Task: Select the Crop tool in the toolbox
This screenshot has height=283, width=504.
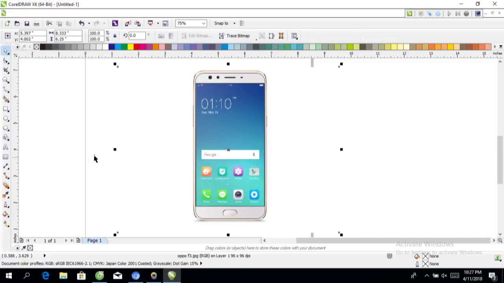Action: (6, 70)
